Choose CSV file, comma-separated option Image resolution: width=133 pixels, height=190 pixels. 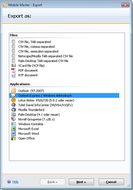(x=36, y=47)
